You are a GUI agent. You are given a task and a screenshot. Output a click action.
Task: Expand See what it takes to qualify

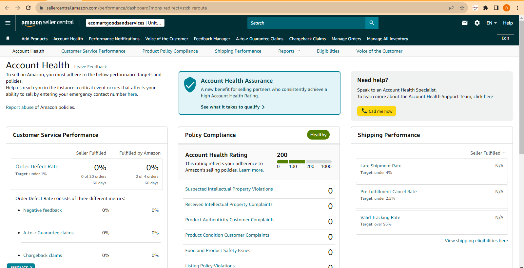233,107
